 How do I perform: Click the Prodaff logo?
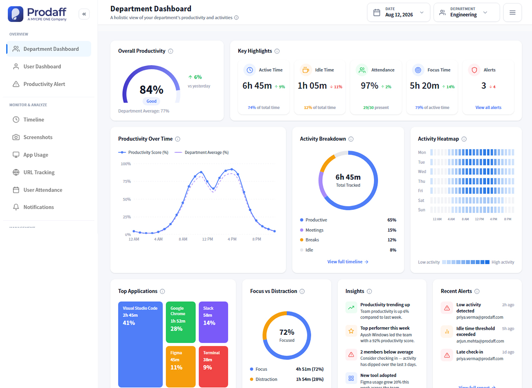[37, 14]
